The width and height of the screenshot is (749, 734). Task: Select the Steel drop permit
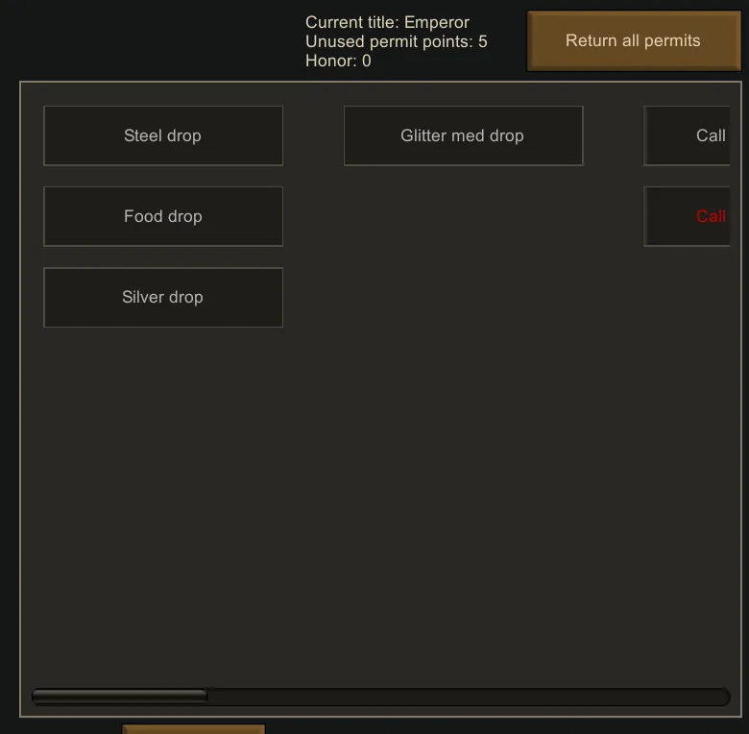(x=163, y=135)
